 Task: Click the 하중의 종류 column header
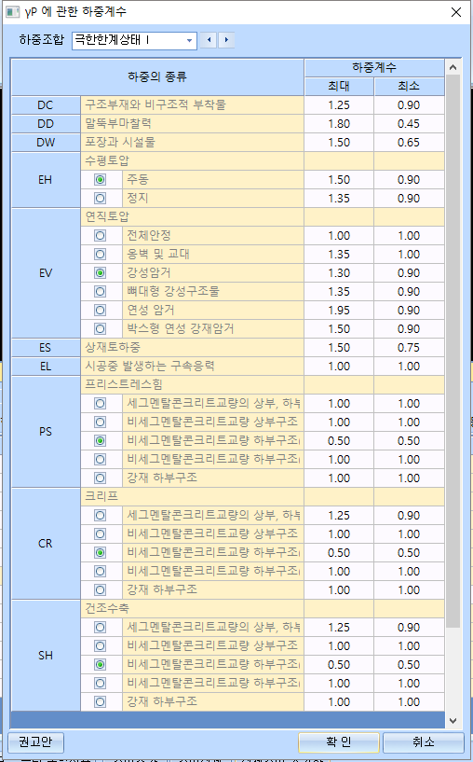[x=157, y=76]
